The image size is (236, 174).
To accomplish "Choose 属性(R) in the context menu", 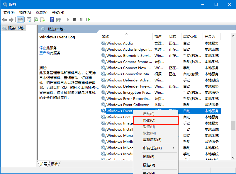I will 156,165.
